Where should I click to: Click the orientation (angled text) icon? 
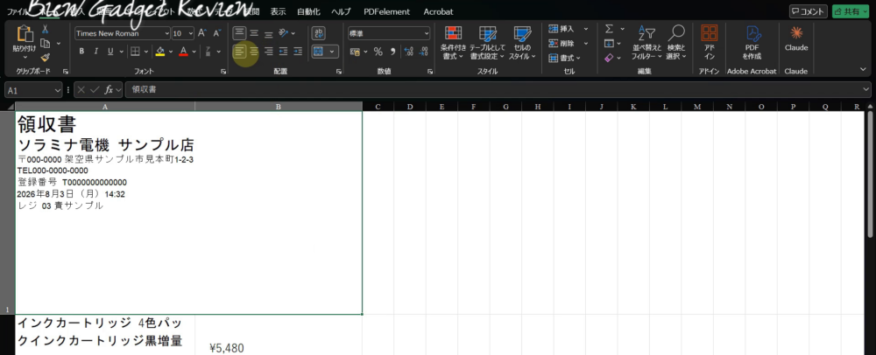283,33
